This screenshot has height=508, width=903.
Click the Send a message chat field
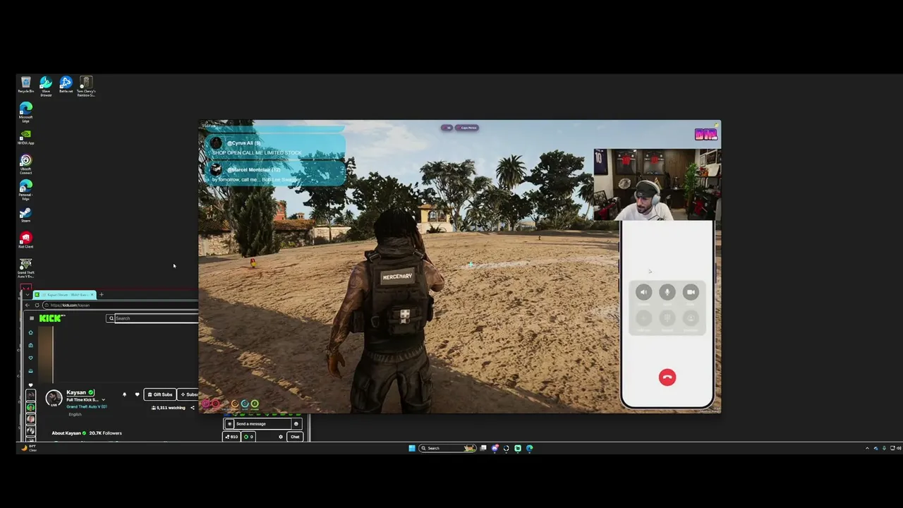click(264, 424)
